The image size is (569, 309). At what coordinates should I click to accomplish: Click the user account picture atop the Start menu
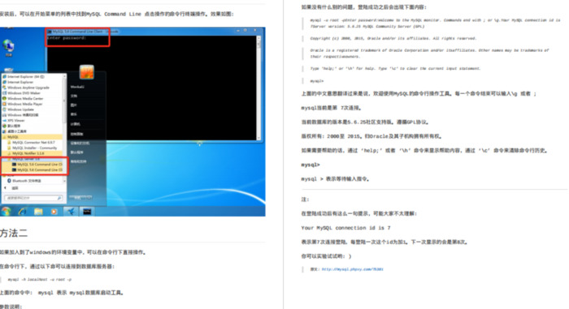pos(87,71)
